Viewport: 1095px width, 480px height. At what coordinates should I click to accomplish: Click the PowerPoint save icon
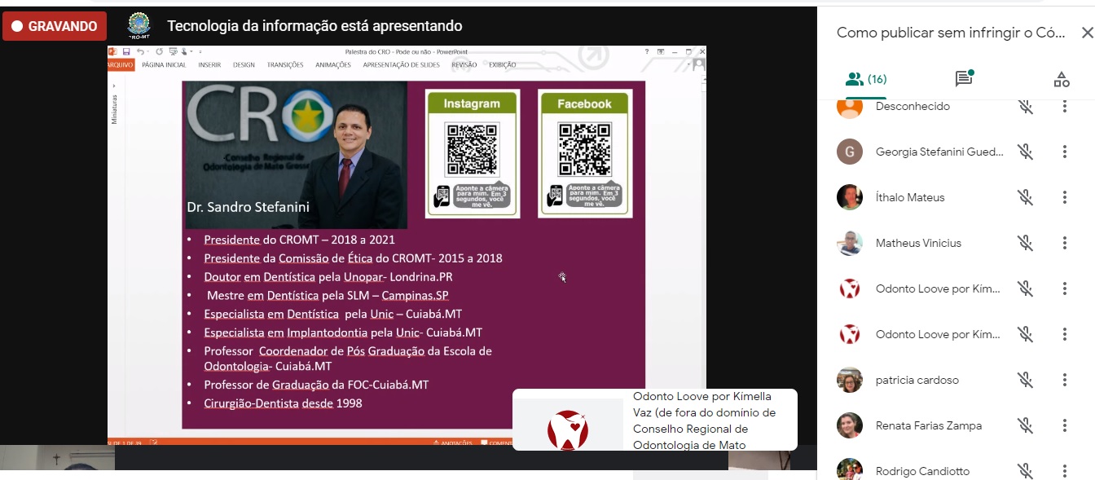coord(126,51)
